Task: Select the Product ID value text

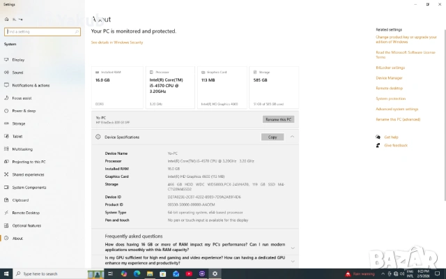Action: tap(191, 204)
